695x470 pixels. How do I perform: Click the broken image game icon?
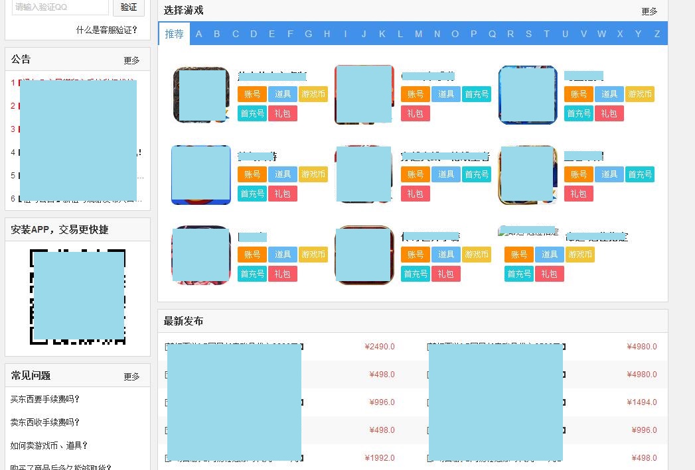pyautogui.click(x=528, y=231)
